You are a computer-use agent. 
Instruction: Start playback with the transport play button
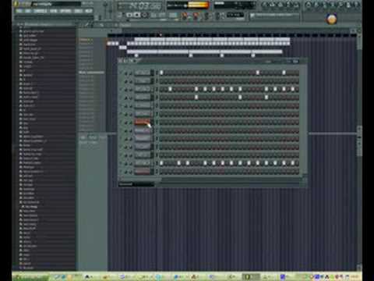click(x=129, y=15)
